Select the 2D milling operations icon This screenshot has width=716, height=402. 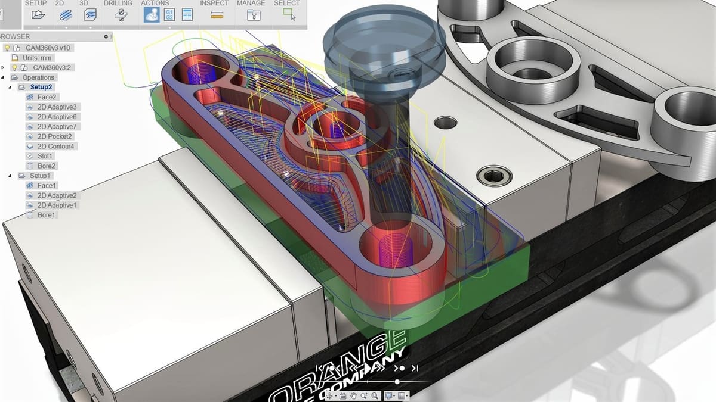[65, 15]
